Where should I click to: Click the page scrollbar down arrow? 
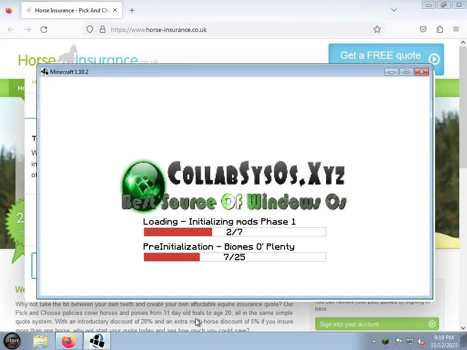click(x=463, y=328)
